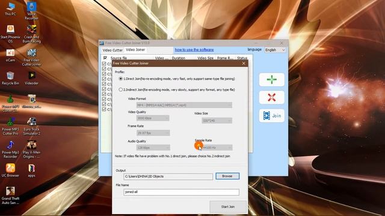
Task: Open Grand Theft Auto San shortcut
Action: point(10,195)
